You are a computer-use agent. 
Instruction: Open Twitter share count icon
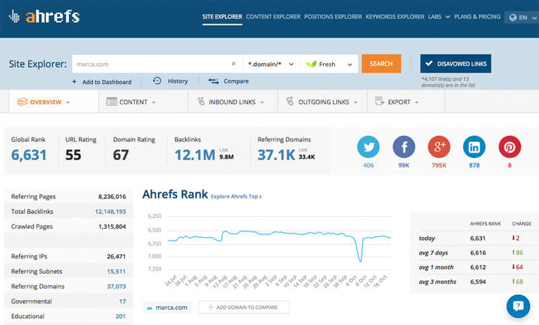[368, 147]
